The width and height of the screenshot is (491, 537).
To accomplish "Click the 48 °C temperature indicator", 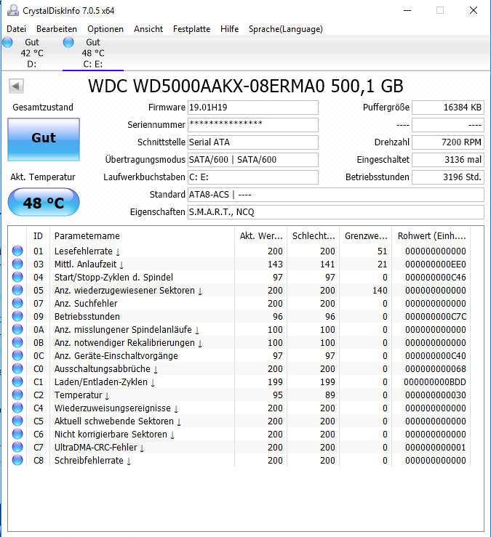I will tap(44, 202).
